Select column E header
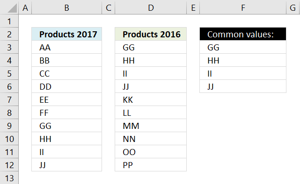Viewport: 300px width, 184px height. (x=193, y=7)
